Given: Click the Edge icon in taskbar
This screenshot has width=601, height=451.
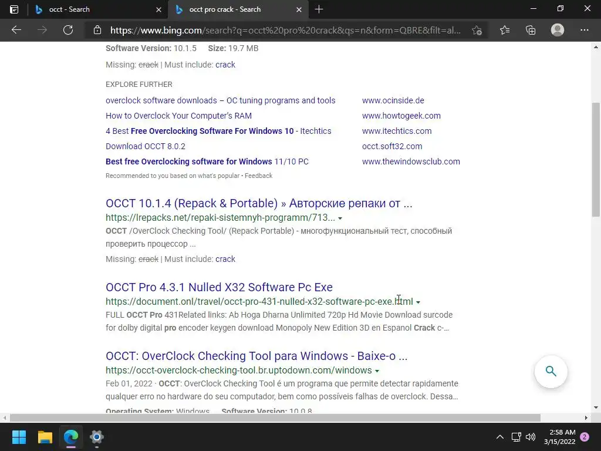Looking at the screenshot, I should 71,437.
